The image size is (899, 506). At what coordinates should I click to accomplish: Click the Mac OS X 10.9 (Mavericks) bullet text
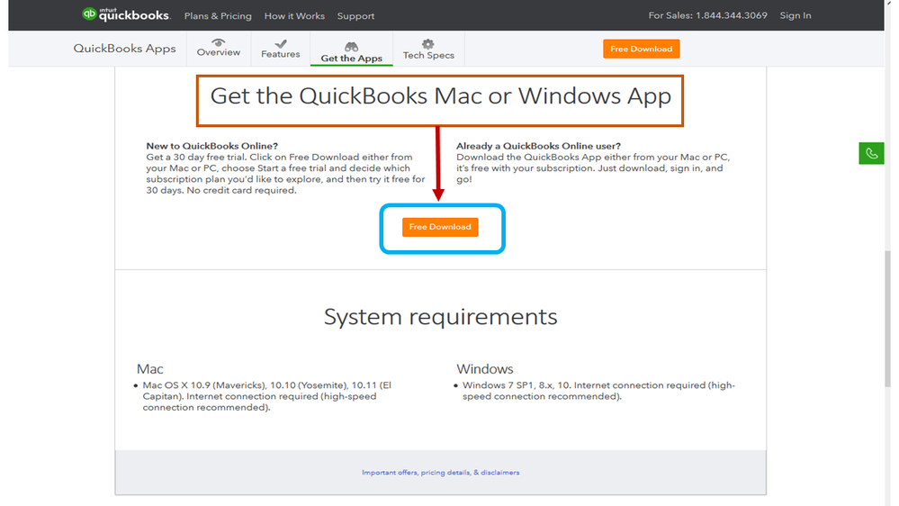(x=267, y=396)
